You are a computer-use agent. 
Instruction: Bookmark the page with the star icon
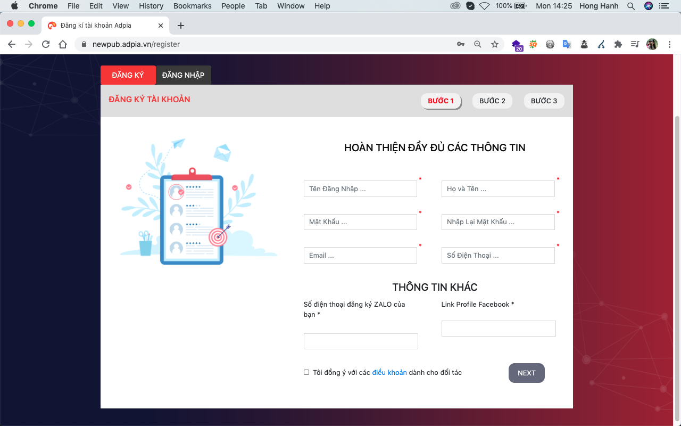pyautogui.click(x=494, y=44)
